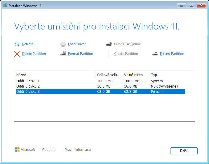Select the Extend Partition link
Screen dimensions: 209x164
pyautogui.click(x=172, y=54)
